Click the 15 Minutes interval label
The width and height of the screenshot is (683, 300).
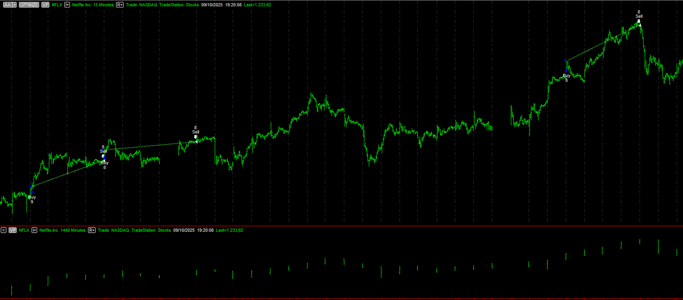click(103, 5)
